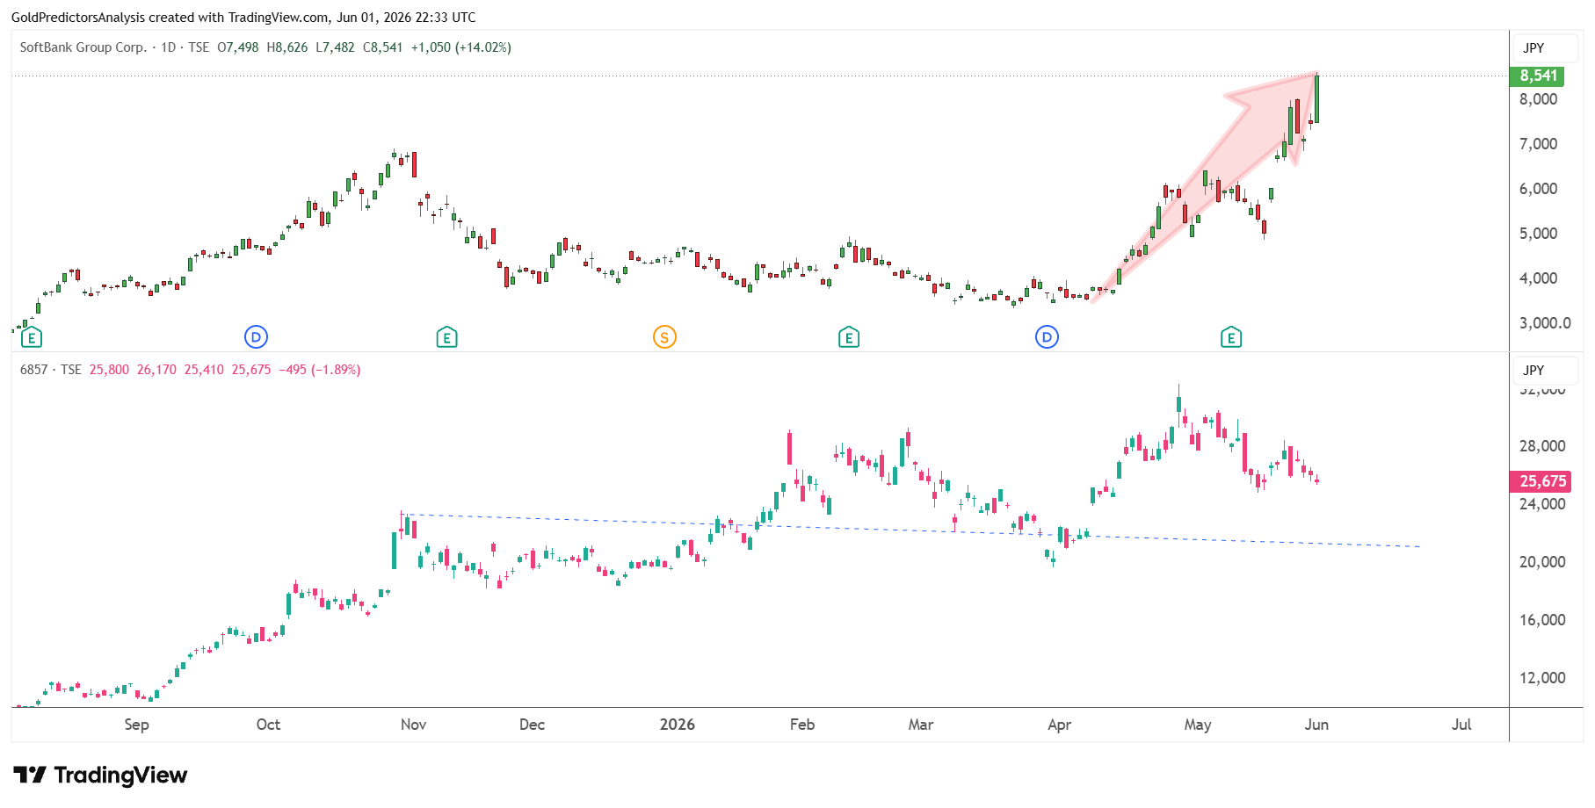Click the 3,000.0 price axis label
1595x808 pixels.
click(1545, 323)
